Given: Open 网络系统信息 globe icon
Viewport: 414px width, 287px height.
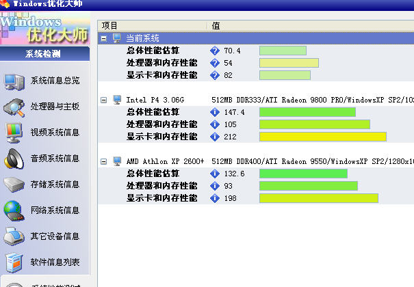Looking at the screenshot, I should [14, 210].
